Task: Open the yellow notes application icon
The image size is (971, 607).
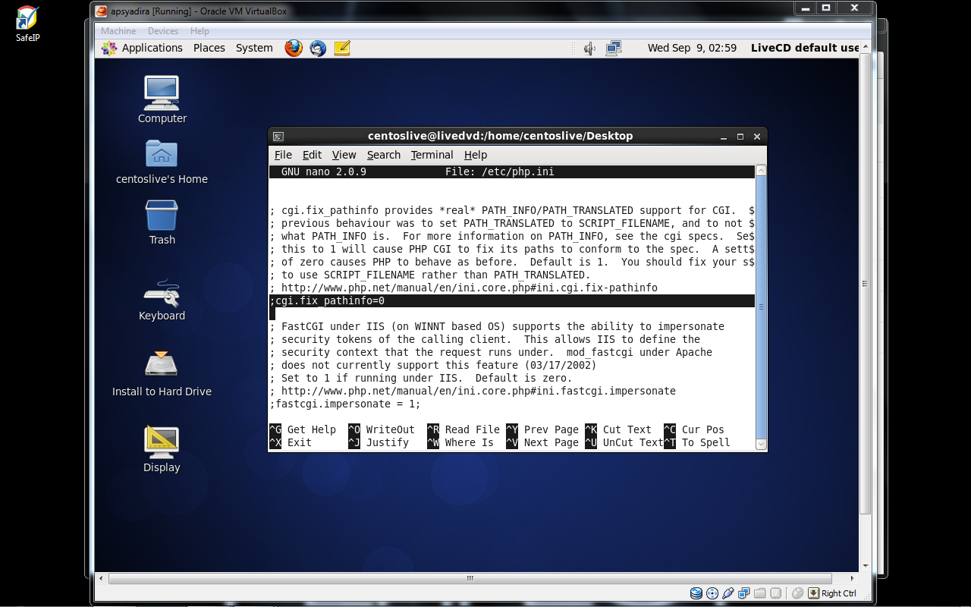Action: (x=341, y=48)
